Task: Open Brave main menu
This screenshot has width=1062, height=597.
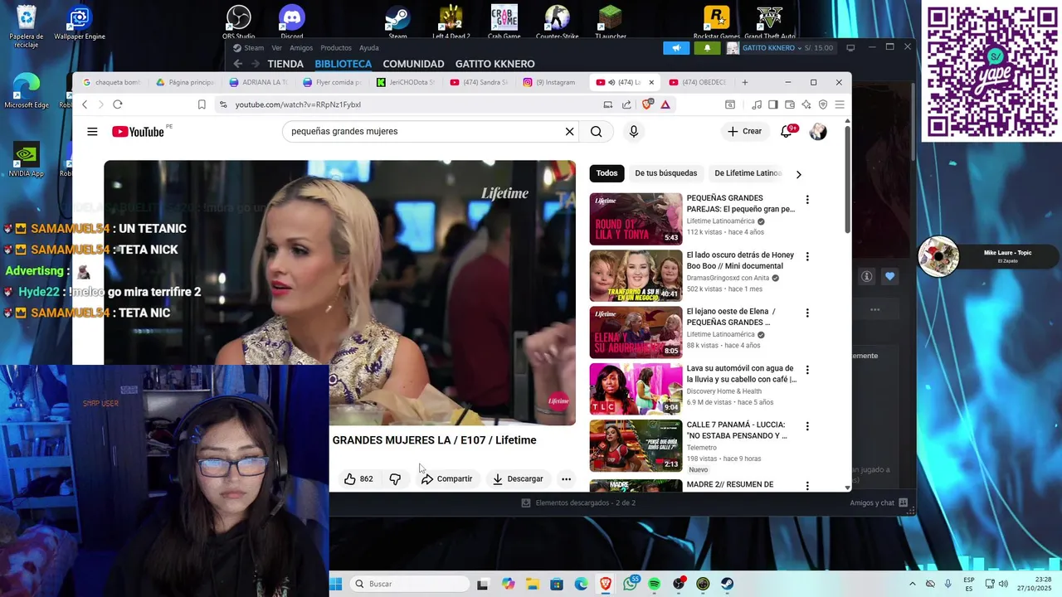Action: [840, 104]
